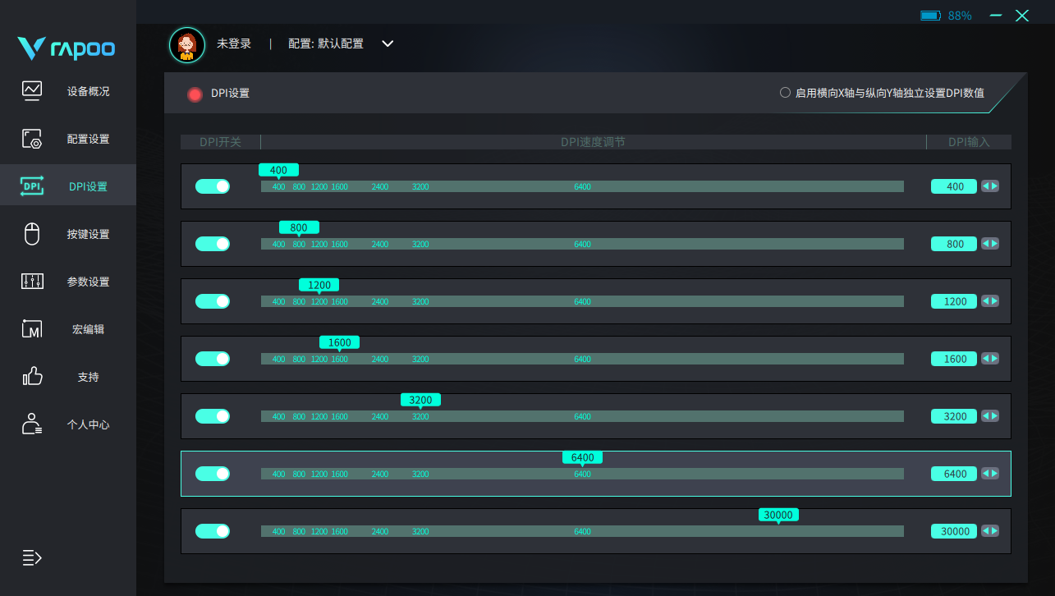Click the 30000 slider handle in last row
The image size is (1055, 596).
click(x=778, y=516)
